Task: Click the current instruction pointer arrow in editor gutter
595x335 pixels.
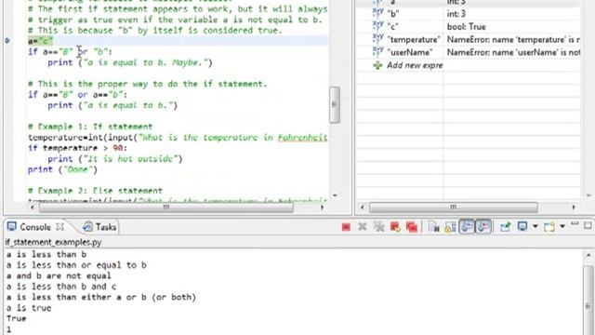Action: [x=7, y=41]
